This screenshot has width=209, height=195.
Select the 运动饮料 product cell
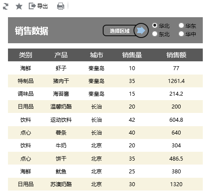[61, 120]
